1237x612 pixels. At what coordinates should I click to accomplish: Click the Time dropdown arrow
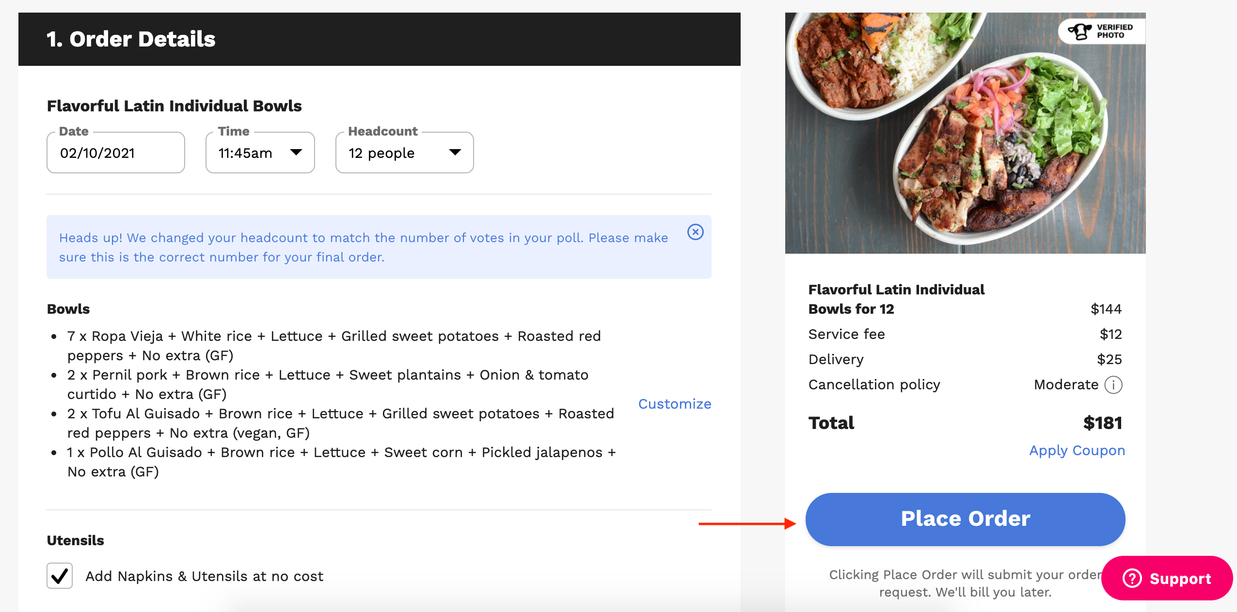click(296, 153)
